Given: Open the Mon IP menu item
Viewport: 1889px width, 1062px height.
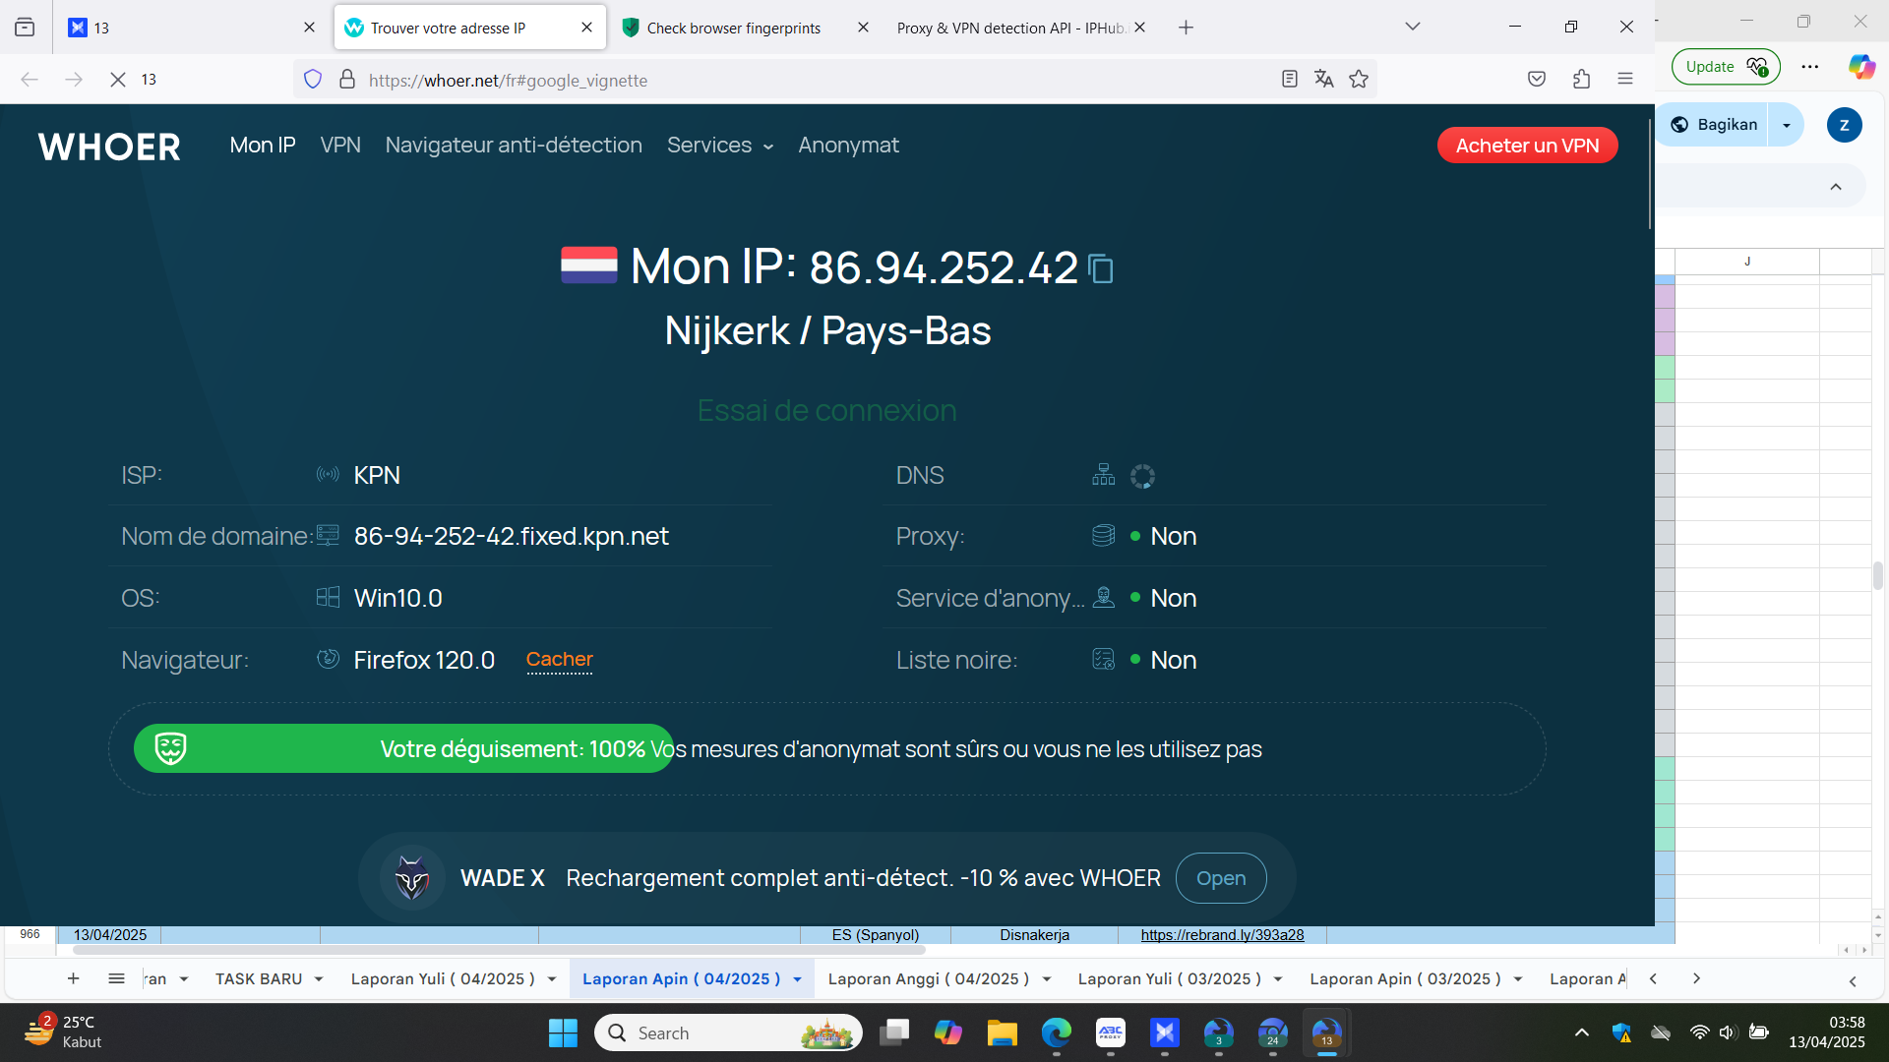Looking at the screenshot, I should click(x=263, y=146).
